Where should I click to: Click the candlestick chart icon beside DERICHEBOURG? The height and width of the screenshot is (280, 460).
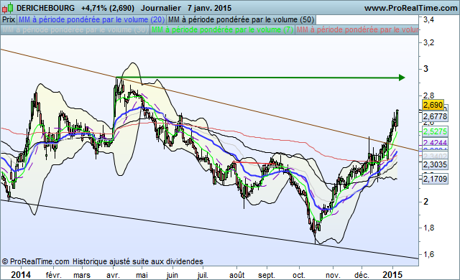(x=8, y=8)
